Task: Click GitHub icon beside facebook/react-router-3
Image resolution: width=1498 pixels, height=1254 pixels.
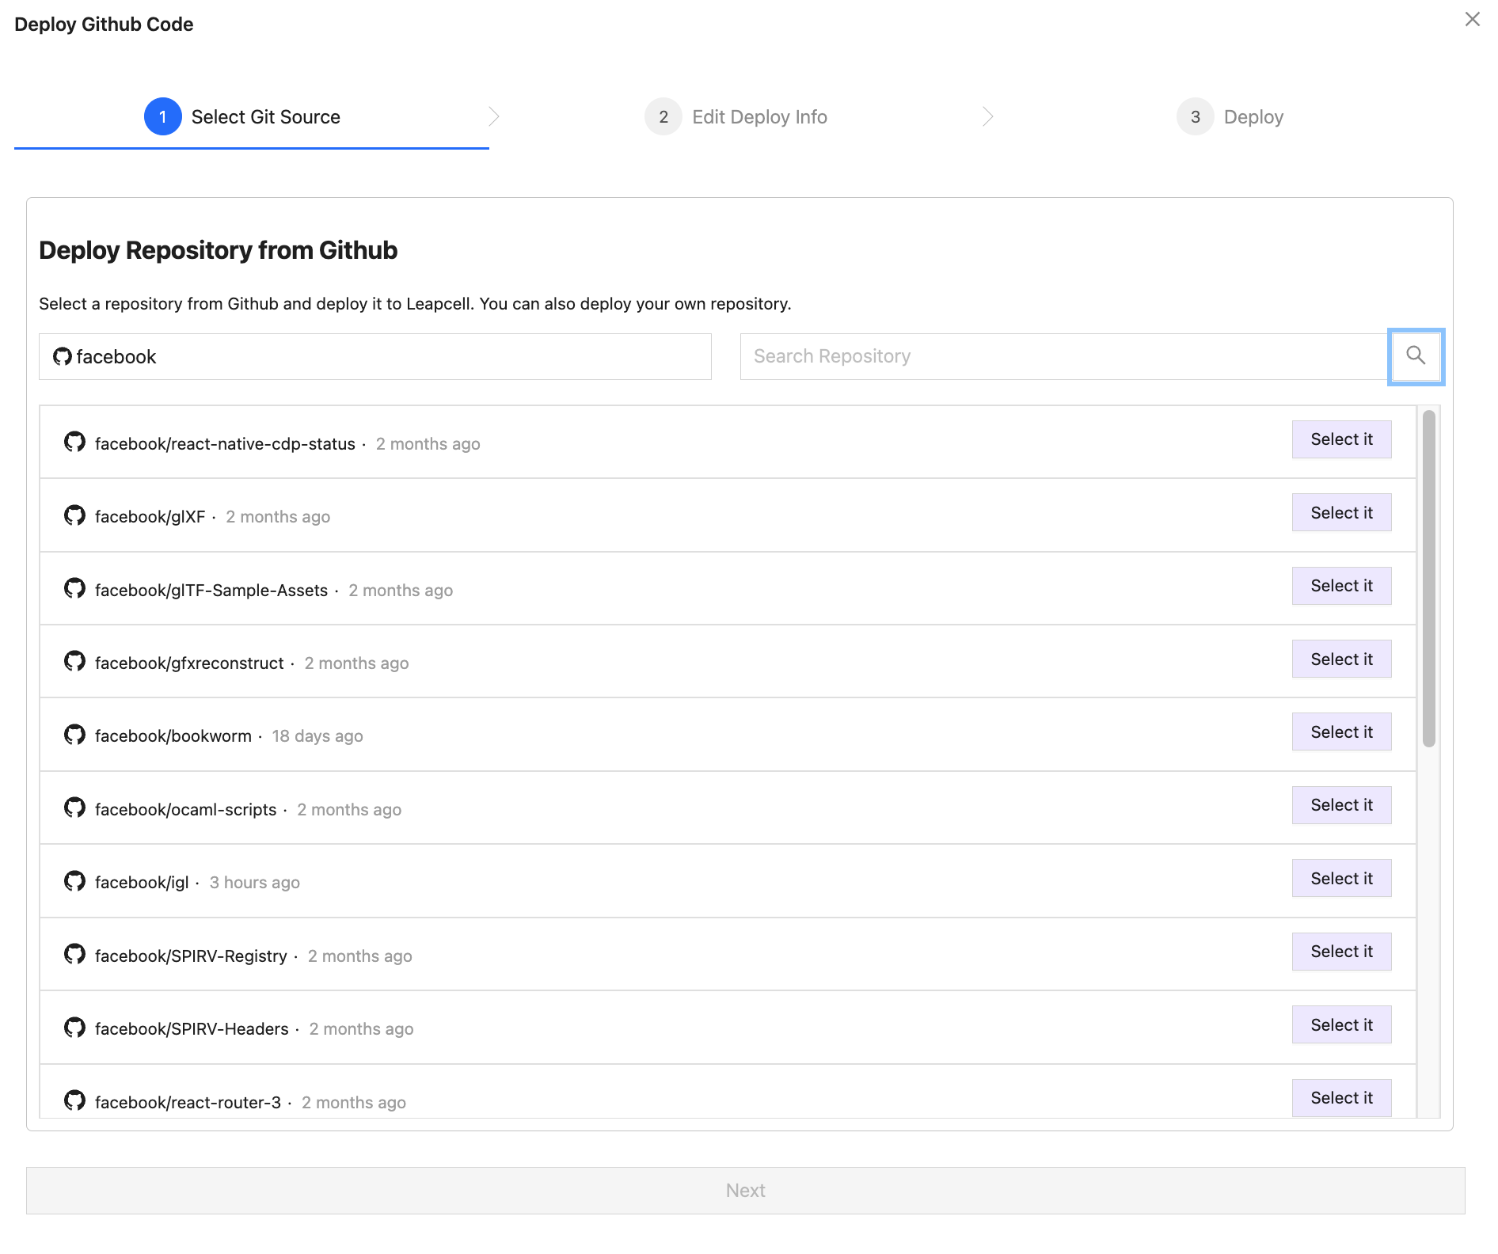Action: 74,1100
